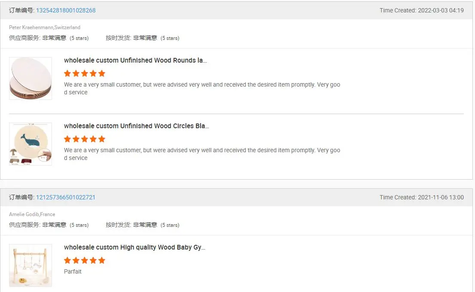View the Wood Baby Gym product thumbnail
Screen dimensions: 475x292
(x=30, y=265)
